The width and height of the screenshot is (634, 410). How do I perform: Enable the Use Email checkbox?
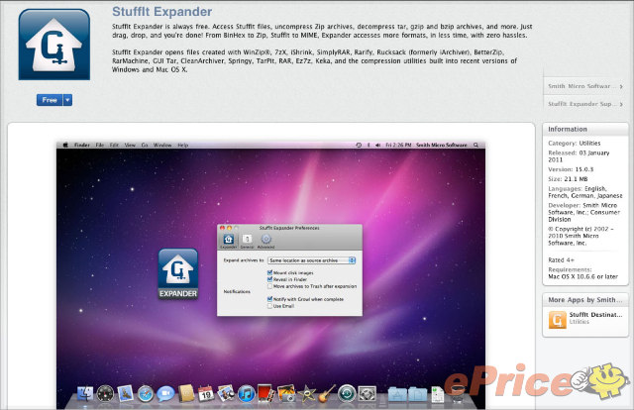point(269,306)
